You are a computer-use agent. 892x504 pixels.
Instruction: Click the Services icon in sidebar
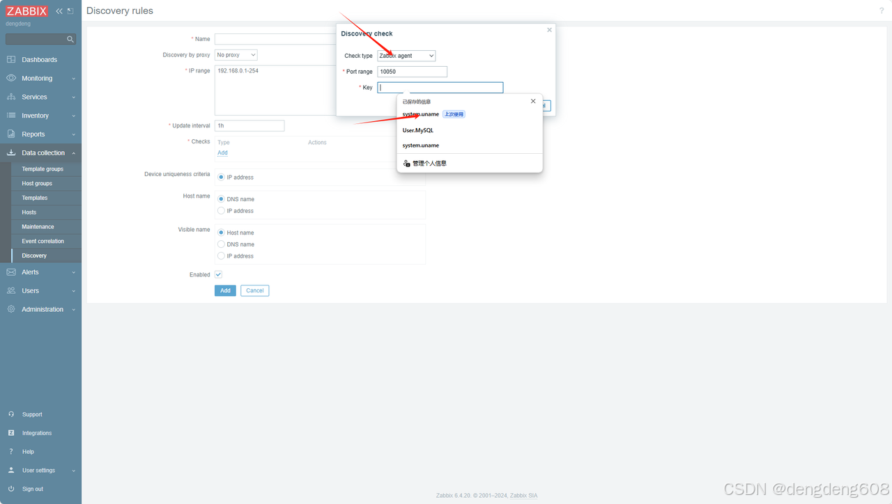click(x=11, y=97)
